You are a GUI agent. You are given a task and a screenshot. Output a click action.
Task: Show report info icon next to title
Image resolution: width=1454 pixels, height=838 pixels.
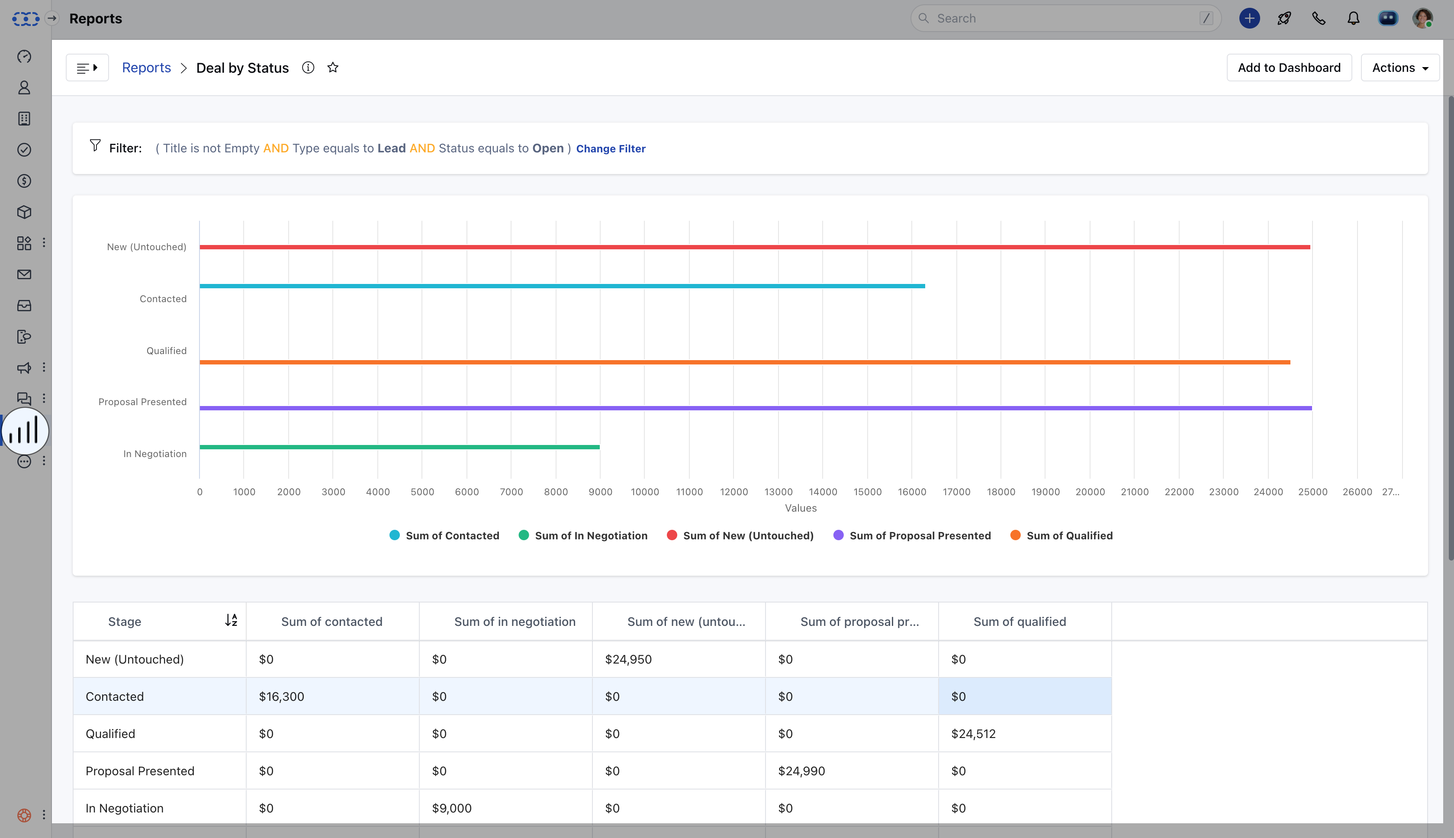309,68
